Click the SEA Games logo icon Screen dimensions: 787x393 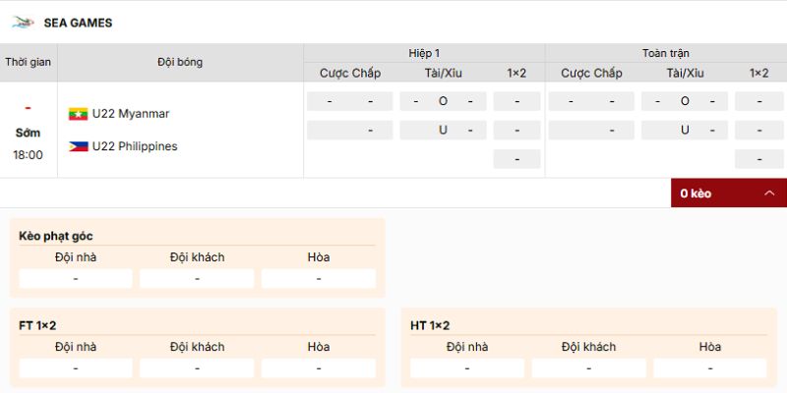pyautogui.click(x=23, y=23)
